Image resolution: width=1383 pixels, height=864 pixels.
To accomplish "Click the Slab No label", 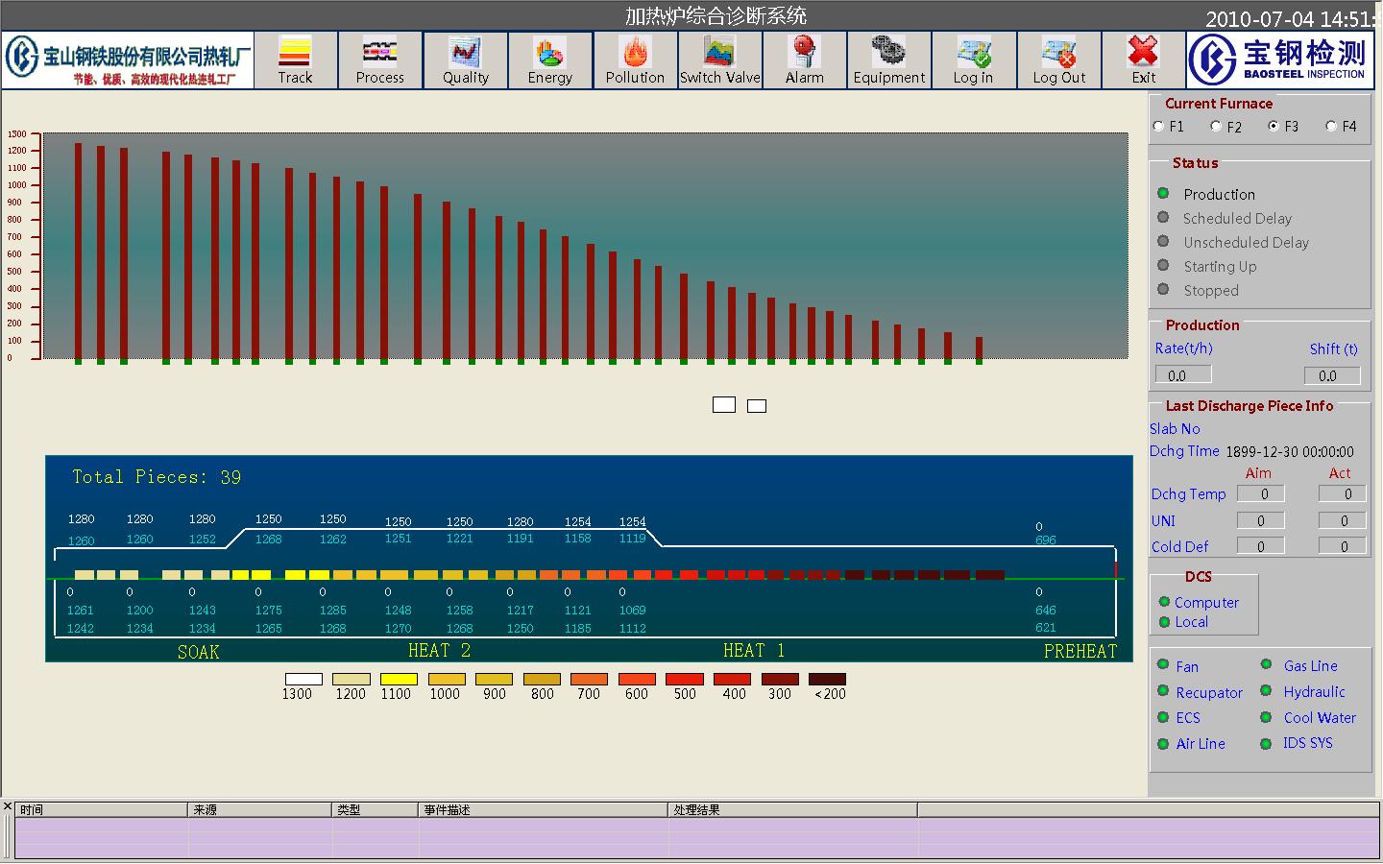I will coord(1175,428).
